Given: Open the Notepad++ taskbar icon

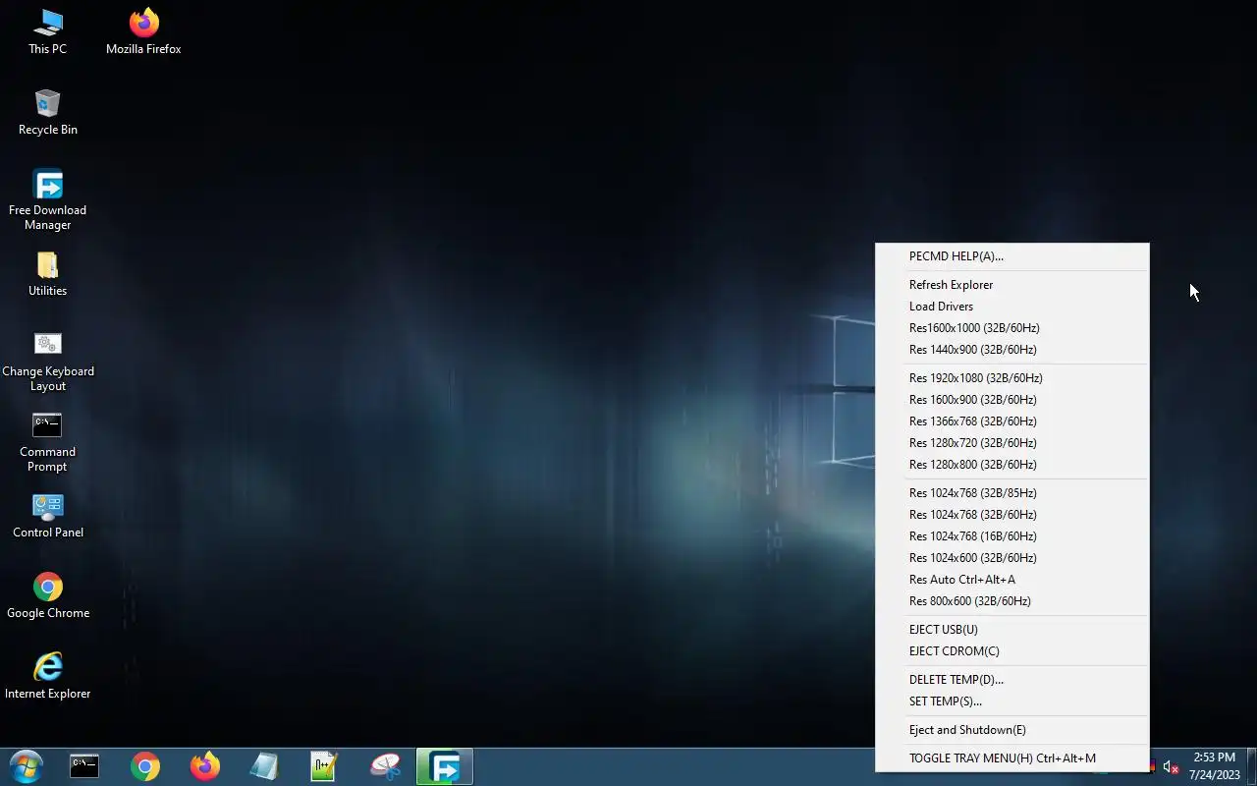Looking at the screenshot, I should tap(324, 766).
